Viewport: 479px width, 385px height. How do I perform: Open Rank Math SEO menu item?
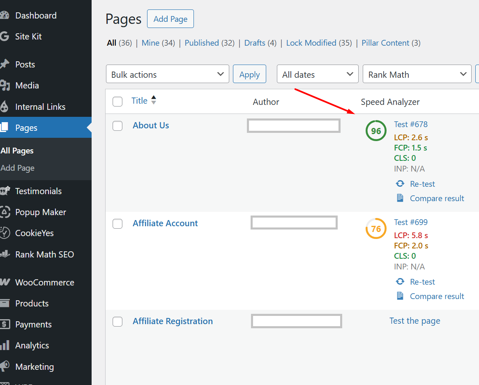[x=44, y=254]
